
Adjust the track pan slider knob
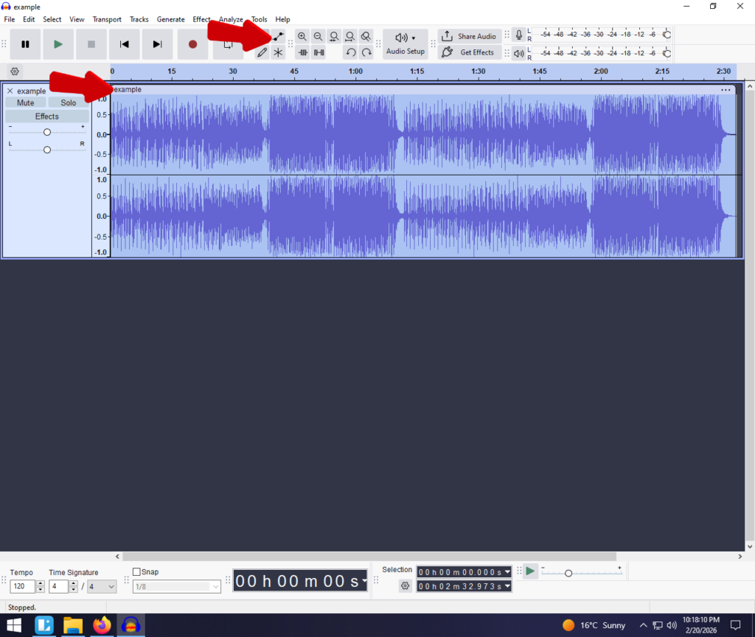47,150
